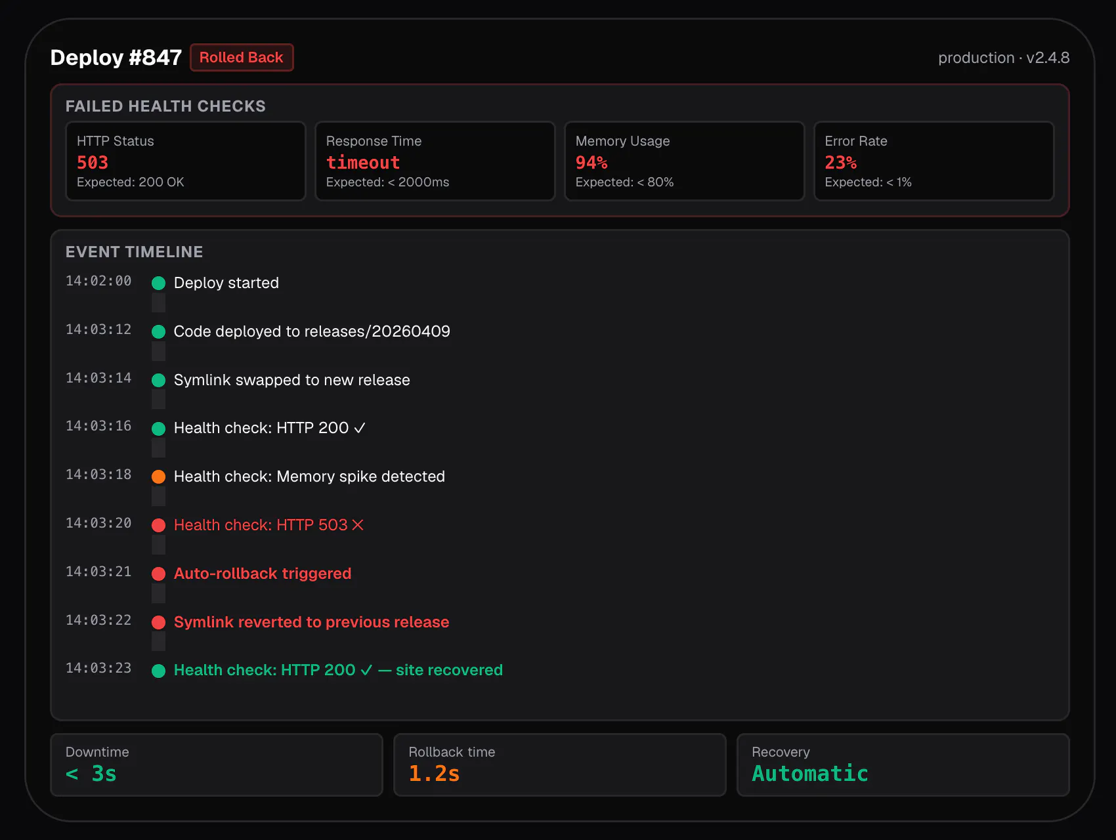Viewport: 1116px width, 840px height.
Task: Open the Memory Usage 94% card
Action: (685, 161)
